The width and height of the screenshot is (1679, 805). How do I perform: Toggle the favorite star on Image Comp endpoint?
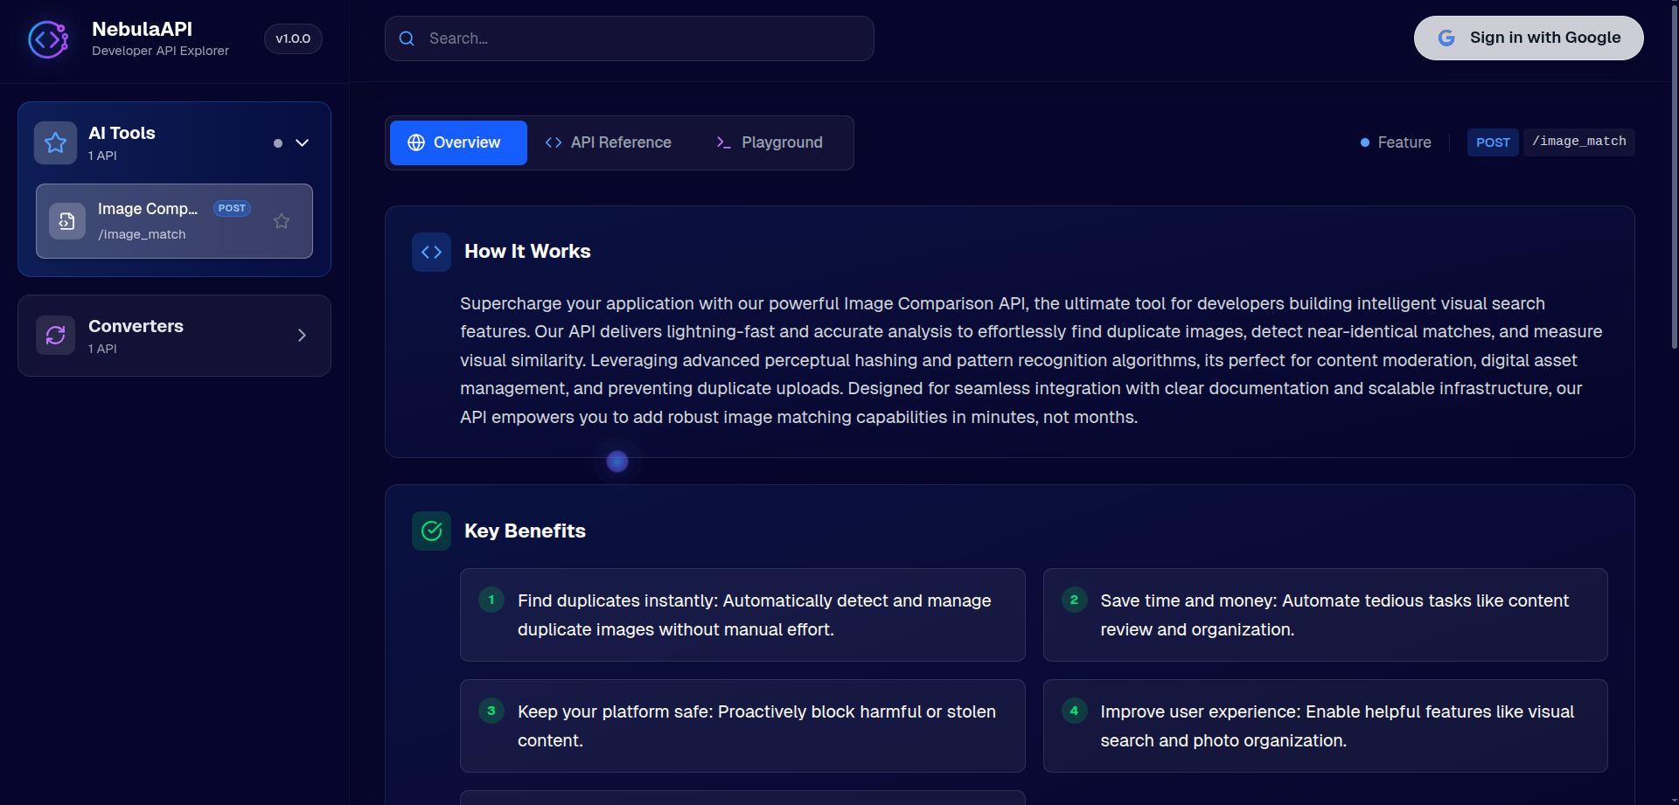(x=282, y=221)
